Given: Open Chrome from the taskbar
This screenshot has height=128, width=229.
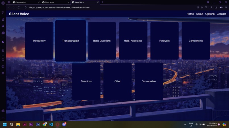Looking at the screenshot, I should pyautogui.click(x=44, y=124).
